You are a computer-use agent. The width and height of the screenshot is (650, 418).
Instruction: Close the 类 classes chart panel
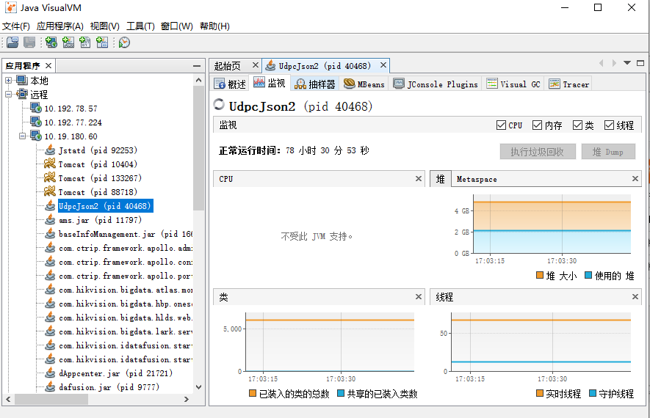click(419, 297)
